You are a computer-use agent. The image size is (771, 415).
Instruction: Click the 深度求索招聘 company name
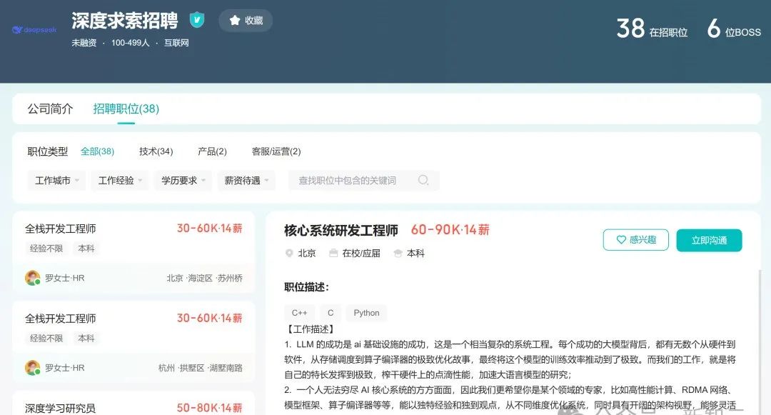click(125, 21)
